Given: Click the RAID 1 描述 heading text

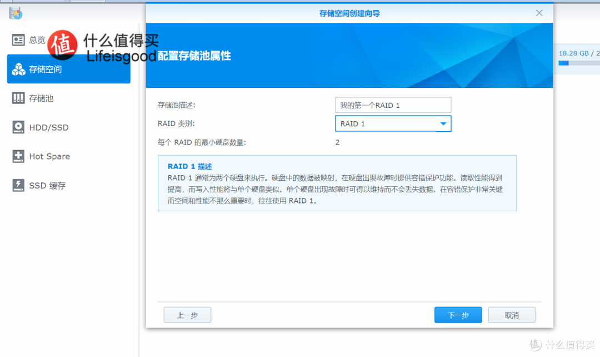Looking at the screenshot, I should 190,166.
